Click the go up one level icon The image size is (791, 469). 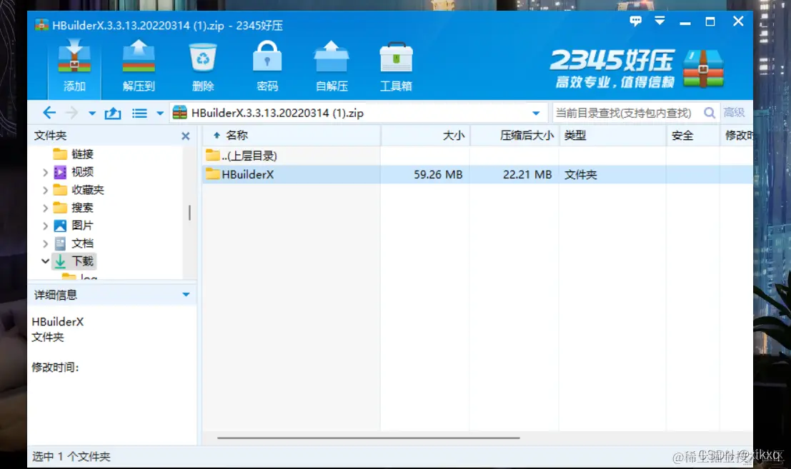pyautogui.click(x=112, y=113)
